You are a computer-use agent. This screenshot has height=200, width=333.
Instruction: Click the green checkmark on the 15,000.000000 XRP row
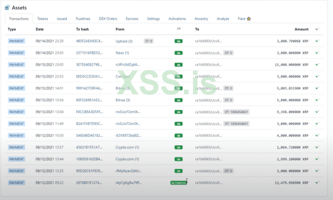click(317, 65)
